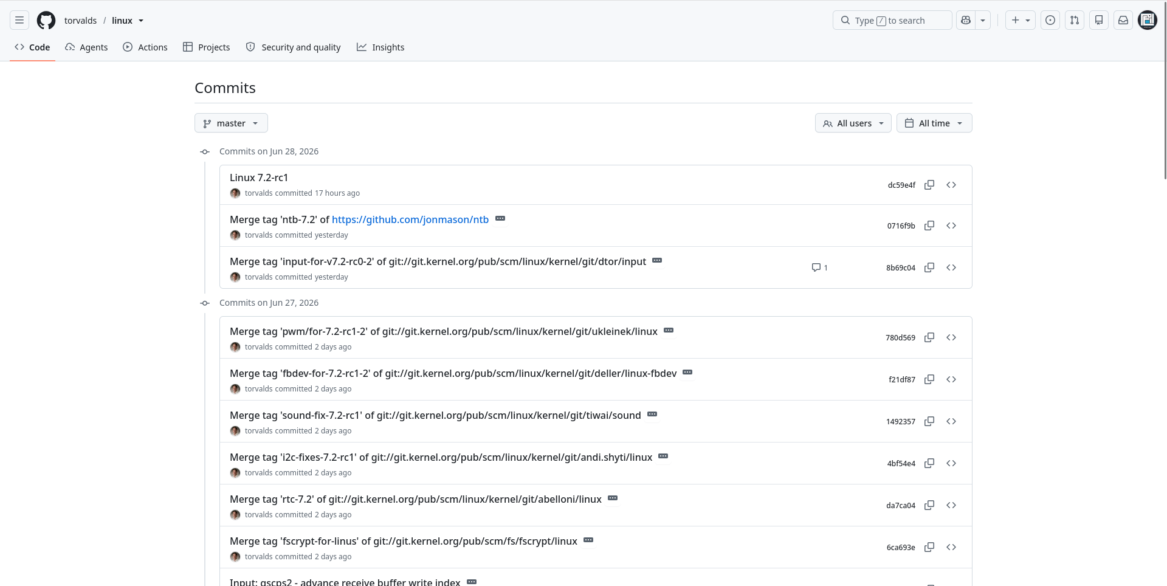Copy full SHA for 4bf54e4
1167x586 pixels.
coord(929,463)
